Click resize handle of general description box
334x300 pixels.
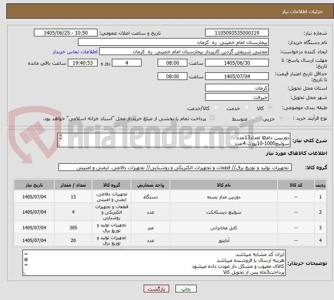(60, 145)
